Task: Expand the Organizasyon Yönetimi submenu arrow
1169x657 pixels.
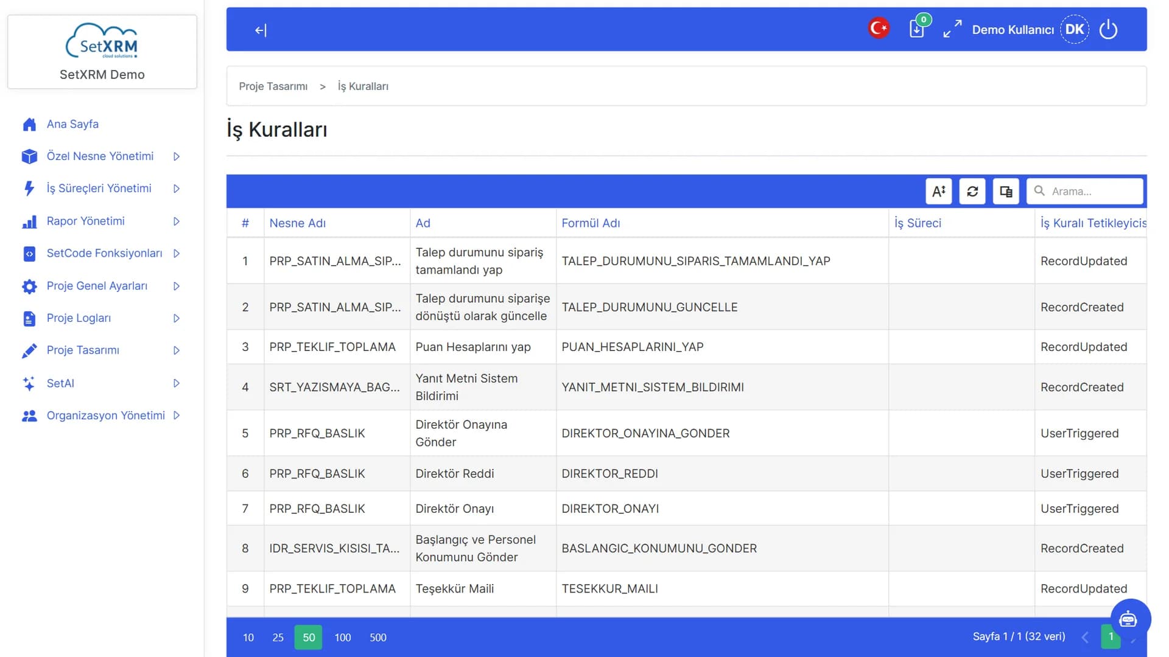Action: coord(177,415)
